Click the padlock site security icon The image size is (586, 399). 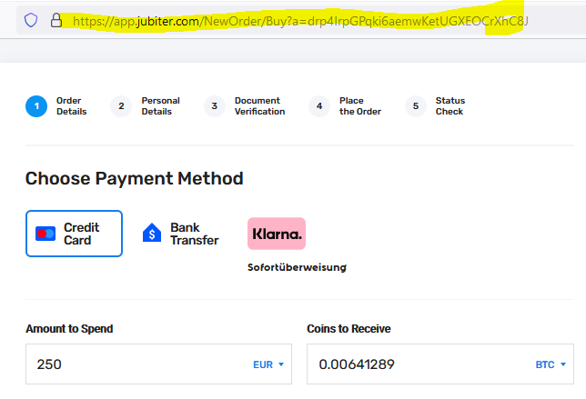coord(56,20)
